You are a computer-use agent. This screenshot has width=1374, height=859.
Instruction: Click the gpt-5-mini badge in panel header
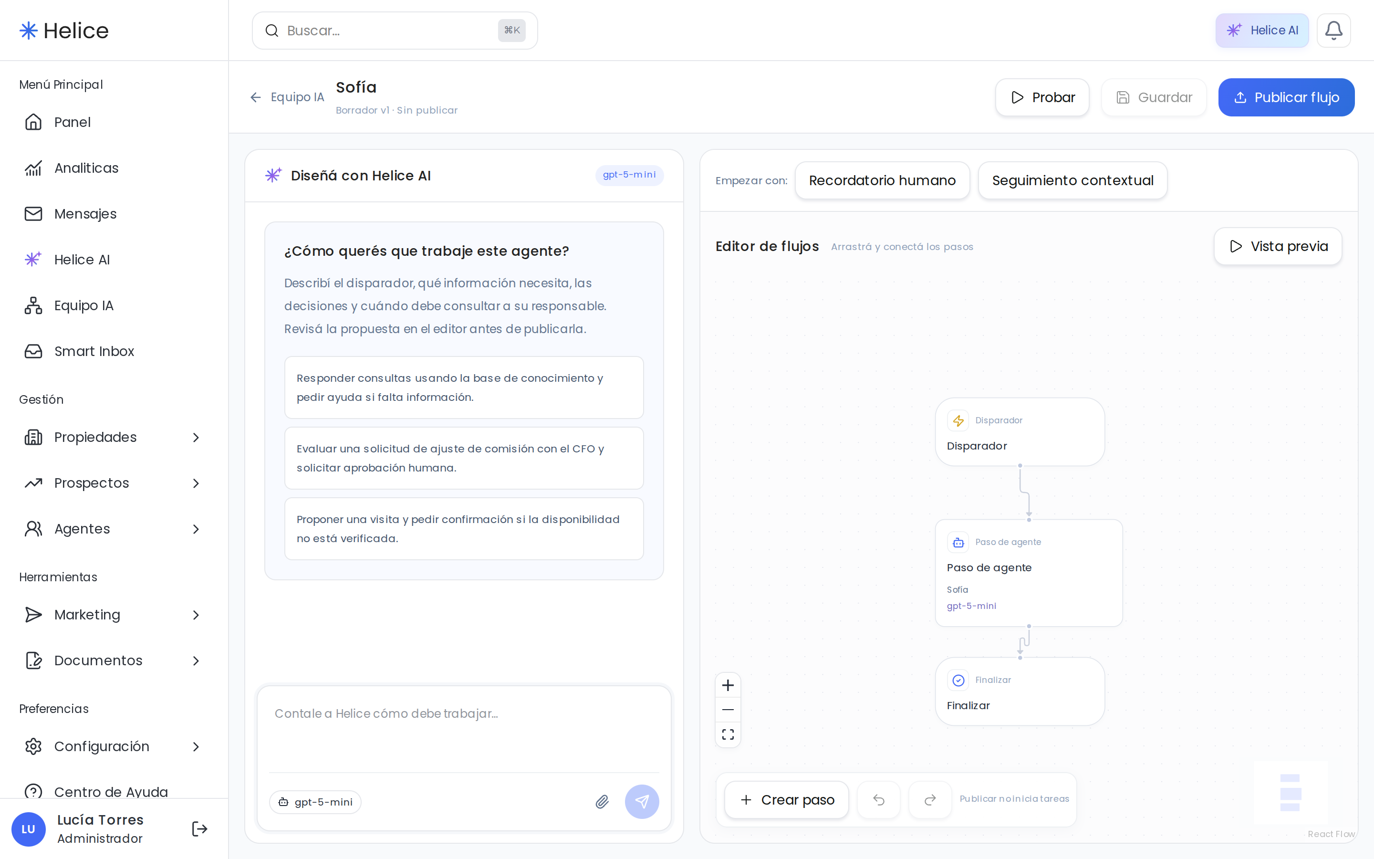click(629, 175)
